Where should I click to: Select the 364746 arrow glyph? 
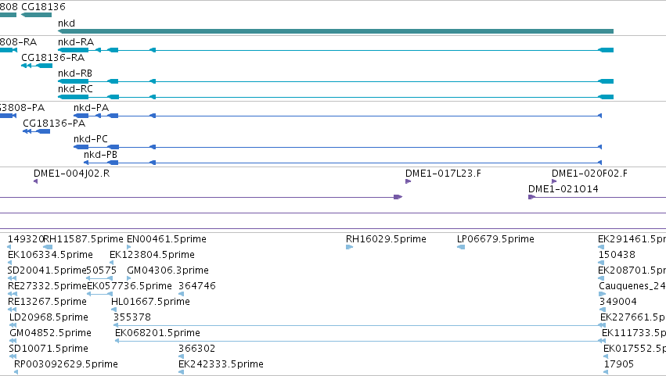click(x=181, y=294)
